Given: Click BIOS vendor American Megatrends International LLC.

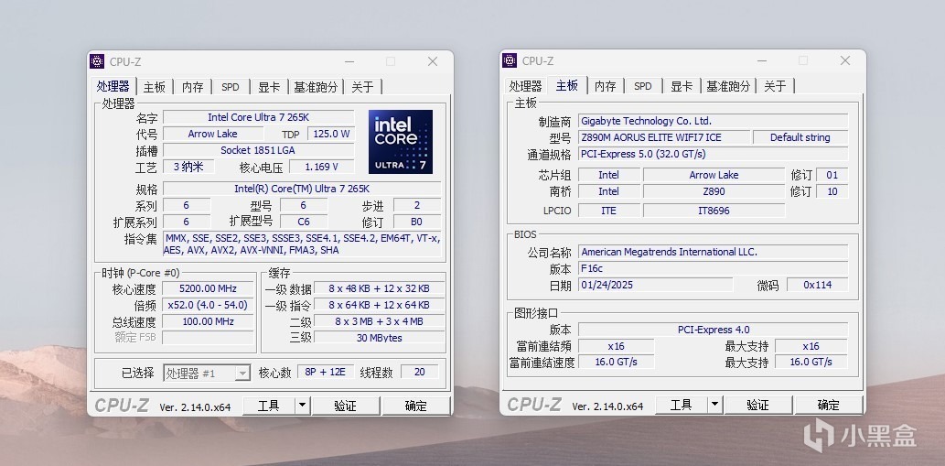Looking at the screenshot, I should [x=713, y=252].
